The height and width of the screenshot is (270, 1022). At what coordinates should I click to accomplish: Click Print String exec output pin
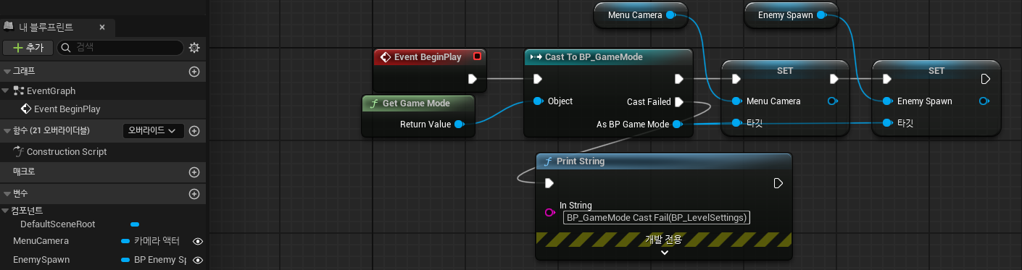(778, 183)
